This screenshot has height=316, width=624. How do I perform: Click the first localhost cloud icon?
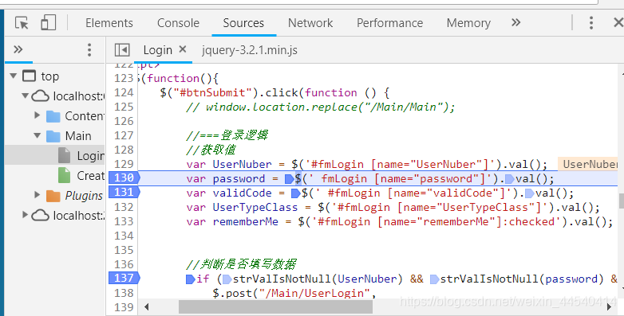[41, 96]
